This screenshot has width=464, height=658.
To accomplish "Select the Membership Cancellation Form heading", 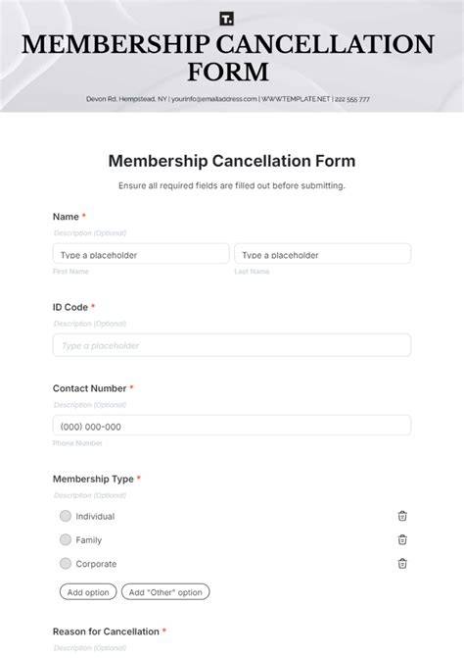I will (x=232, y=161).
